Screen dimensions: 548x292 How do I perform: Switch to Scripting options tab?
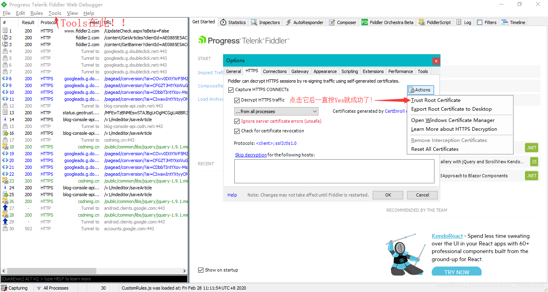coord(350,71)
